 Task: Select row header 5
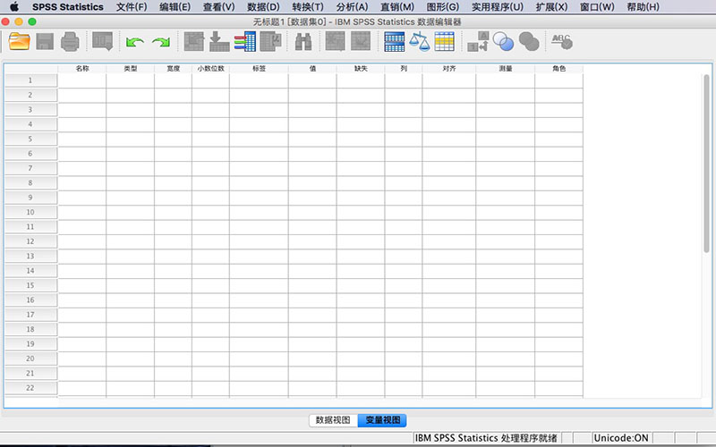[x=30, y=139]
